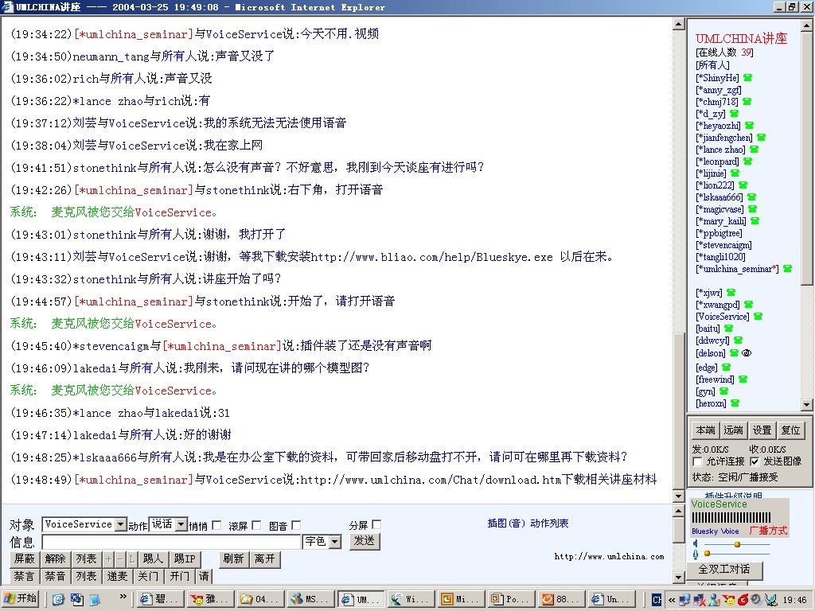Screen dimensions: 815x611
Task: Switch to the Yahoo taskbar button 雅...
Action: pos(211,599)
